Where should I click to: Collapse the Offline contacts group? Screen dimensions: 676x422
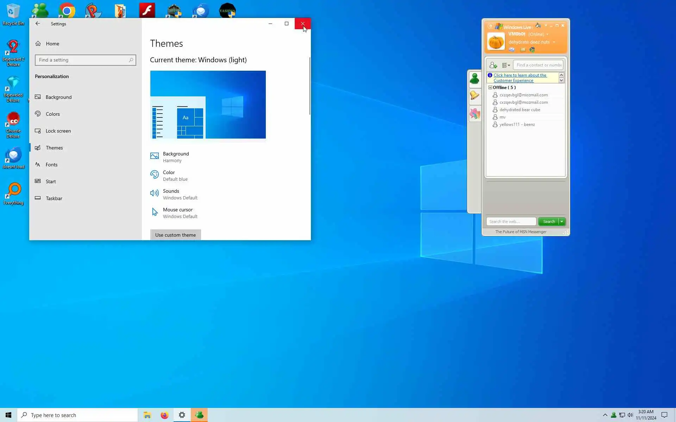(x=490, y=87)
